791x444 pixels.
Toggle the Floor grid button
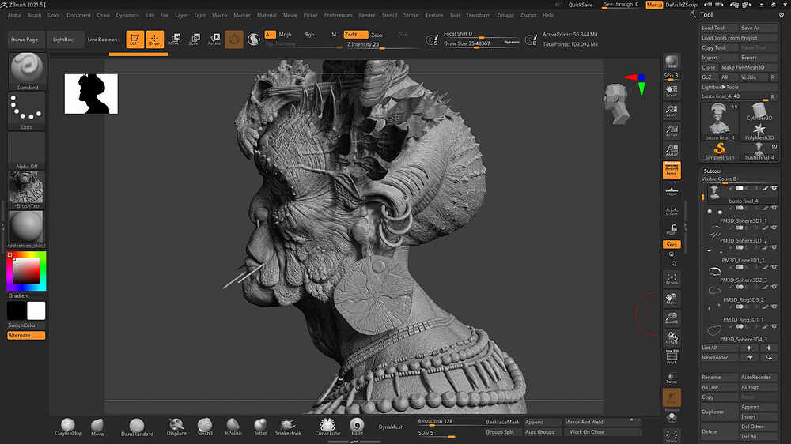[x=672, y=191]
